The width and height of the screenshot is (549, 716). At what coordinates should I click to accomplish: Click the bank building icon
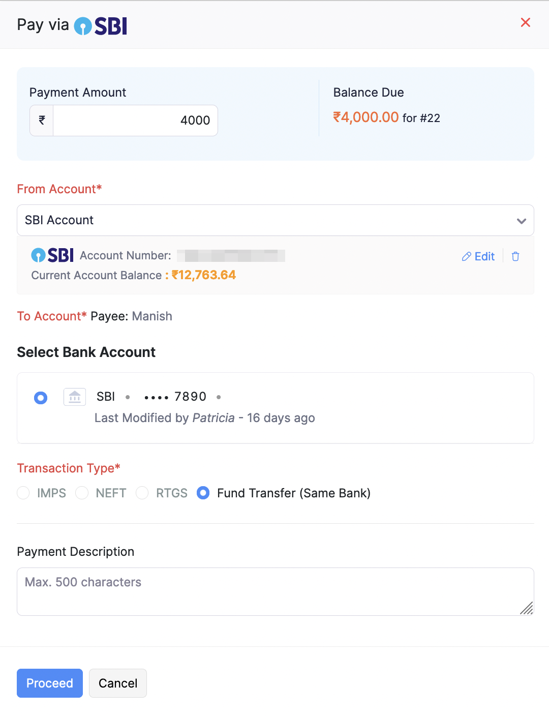coord(75,397)
